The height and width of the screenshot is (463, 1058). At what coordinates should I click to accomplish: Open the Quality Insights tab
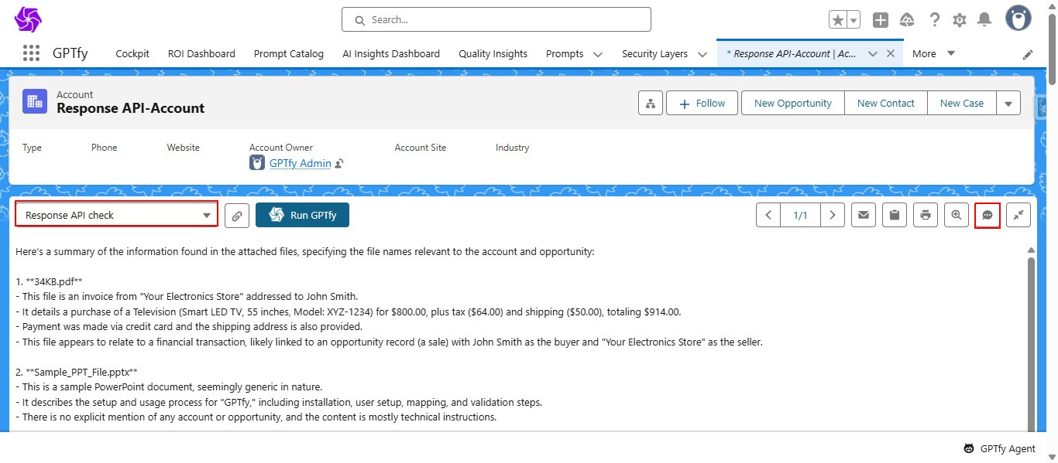click(x=493, y=54)
